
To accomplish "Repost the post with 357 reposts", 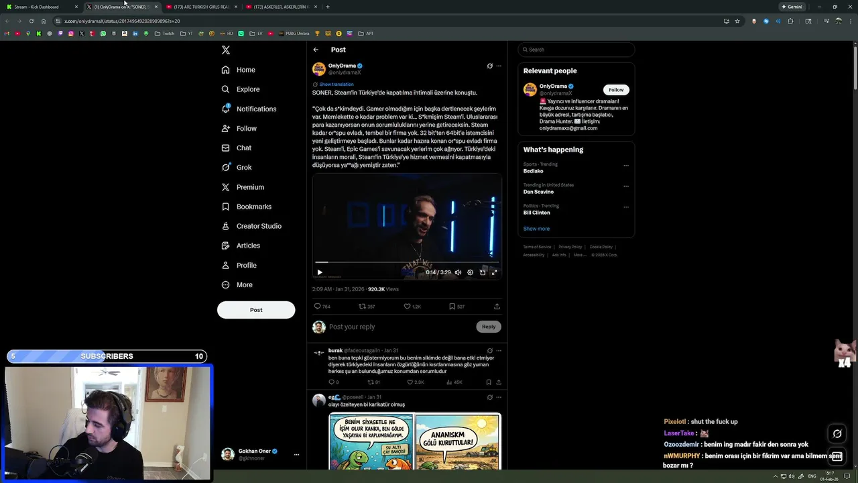I will tap(367, 307).
